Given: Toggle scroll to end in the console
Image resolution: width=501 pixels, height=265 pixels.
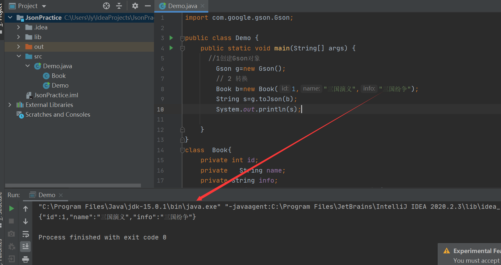Looking at the screenshot, I should 26,247.
